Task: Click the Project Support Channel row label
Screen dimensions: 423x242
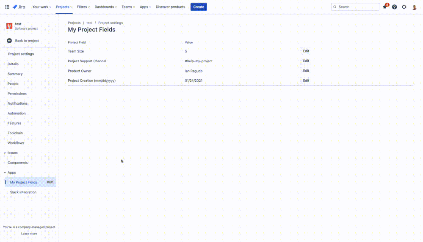Action: tap(87, 61)
